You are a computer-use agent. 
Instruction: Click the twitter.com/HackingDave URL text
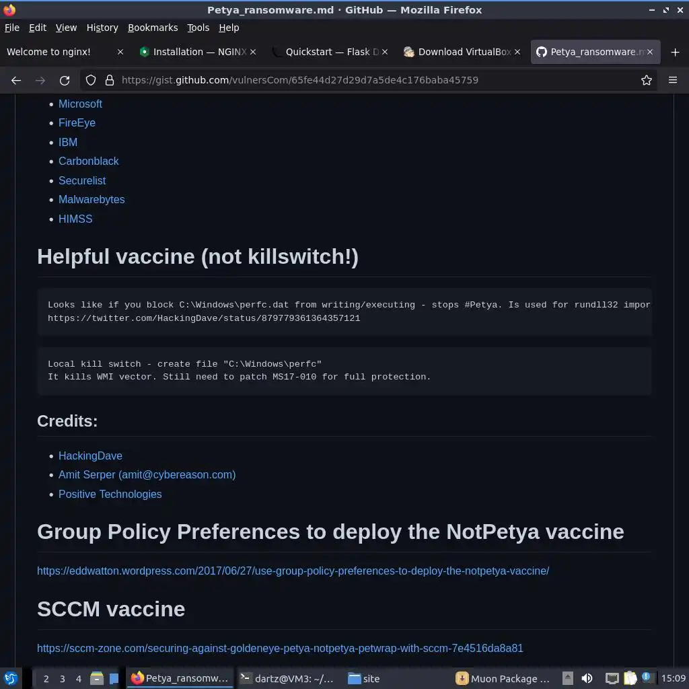tap(204, 318)
